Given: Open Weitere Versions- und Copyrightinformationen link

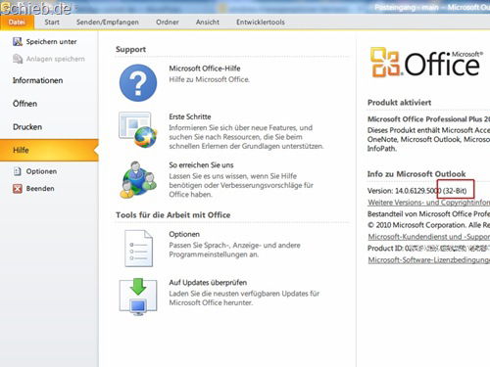Looking at the screenshot, I should click(428, 203).
